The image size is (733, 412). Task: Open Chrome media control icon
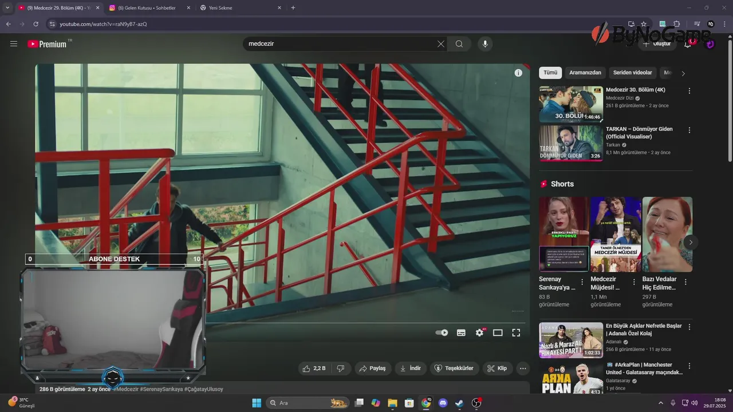697,24
